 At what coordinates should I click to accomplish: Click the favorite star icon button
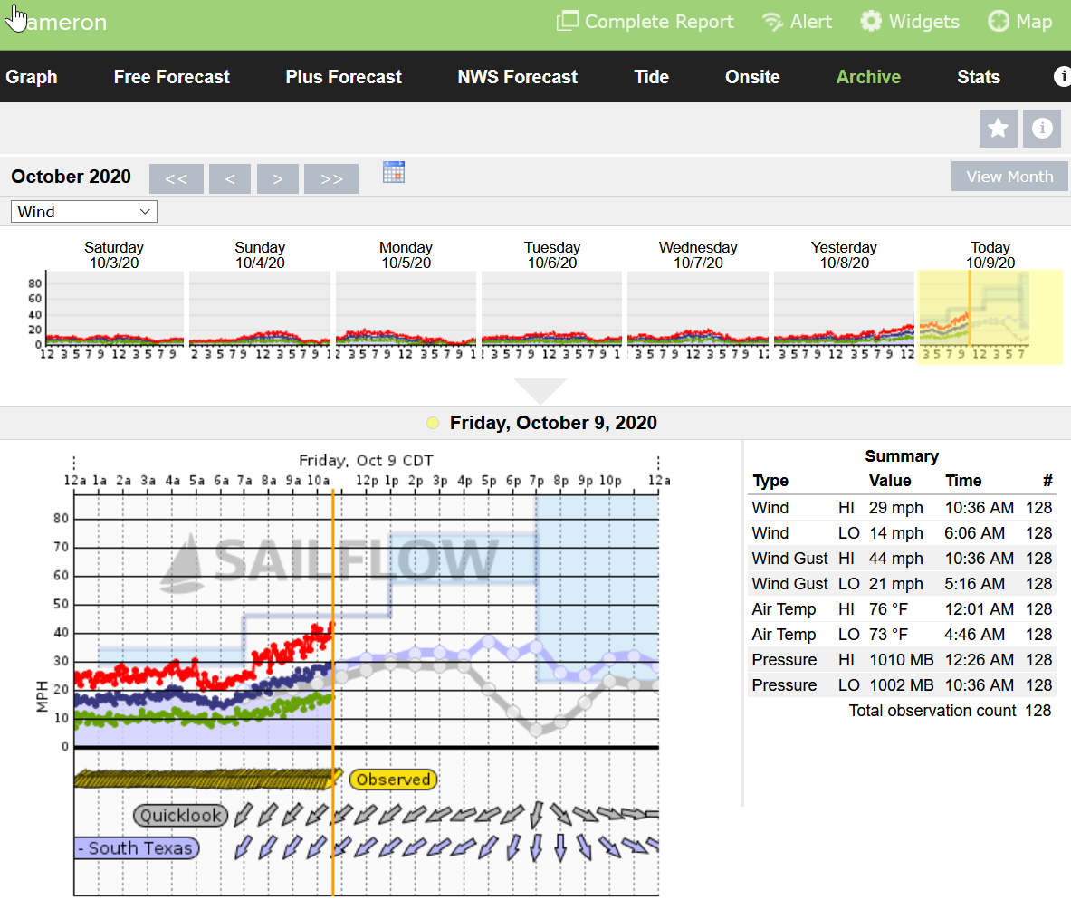click(x=998, y=128)
